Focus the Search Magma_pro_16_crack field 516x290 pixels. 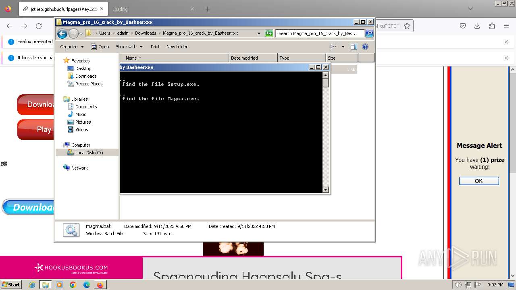(320, 33)
